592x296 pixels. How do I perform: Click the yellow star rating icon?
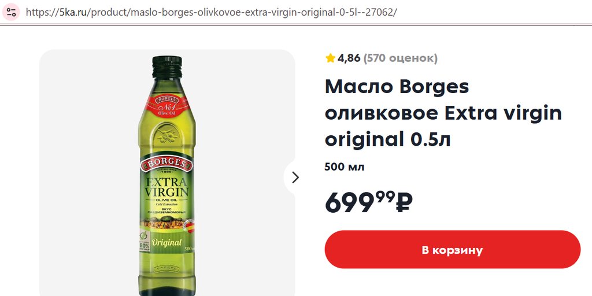[x=330, y=58]
